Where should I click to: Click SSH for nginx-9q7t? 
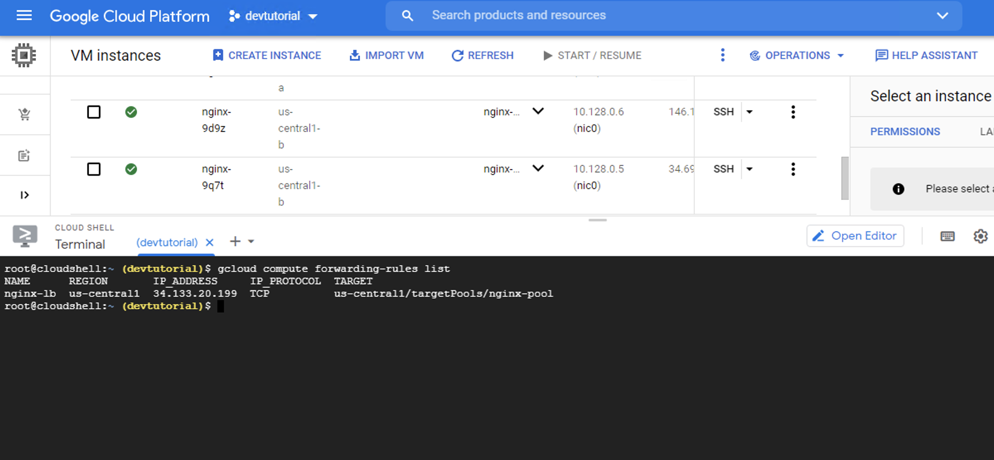(x=723, y=169)
